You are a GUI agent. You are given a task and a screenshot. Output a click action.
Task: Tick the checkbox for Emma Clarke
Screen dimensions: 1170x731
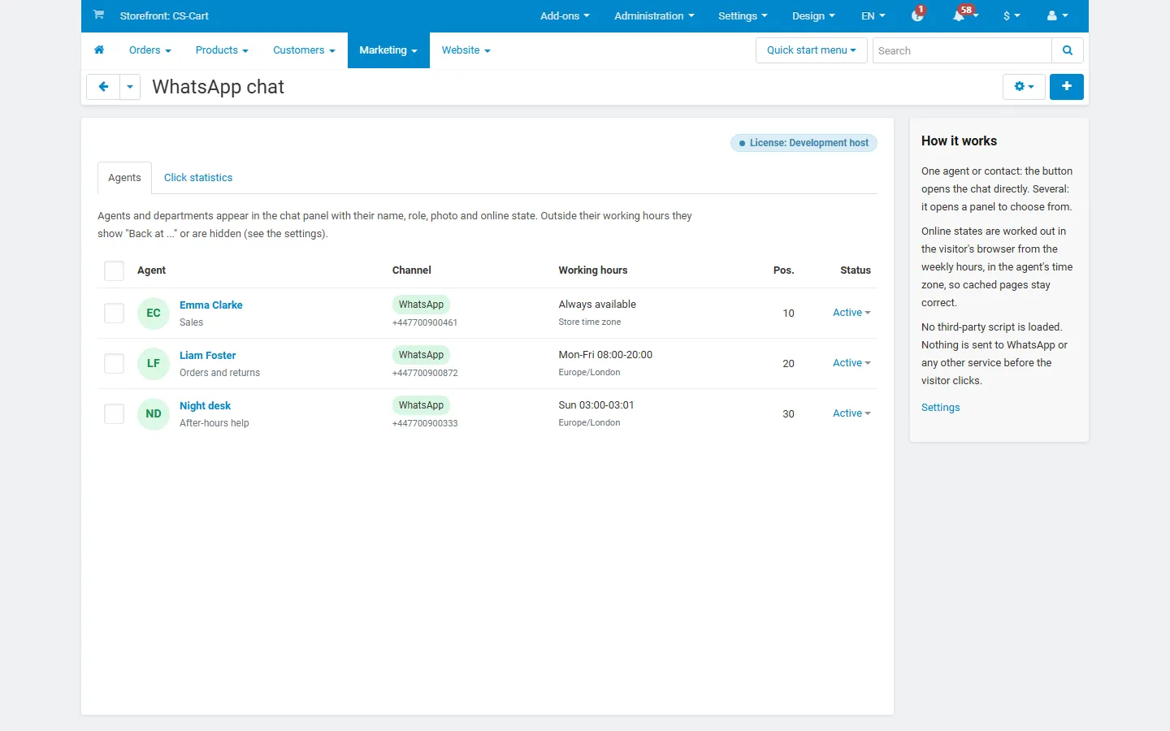115,314
